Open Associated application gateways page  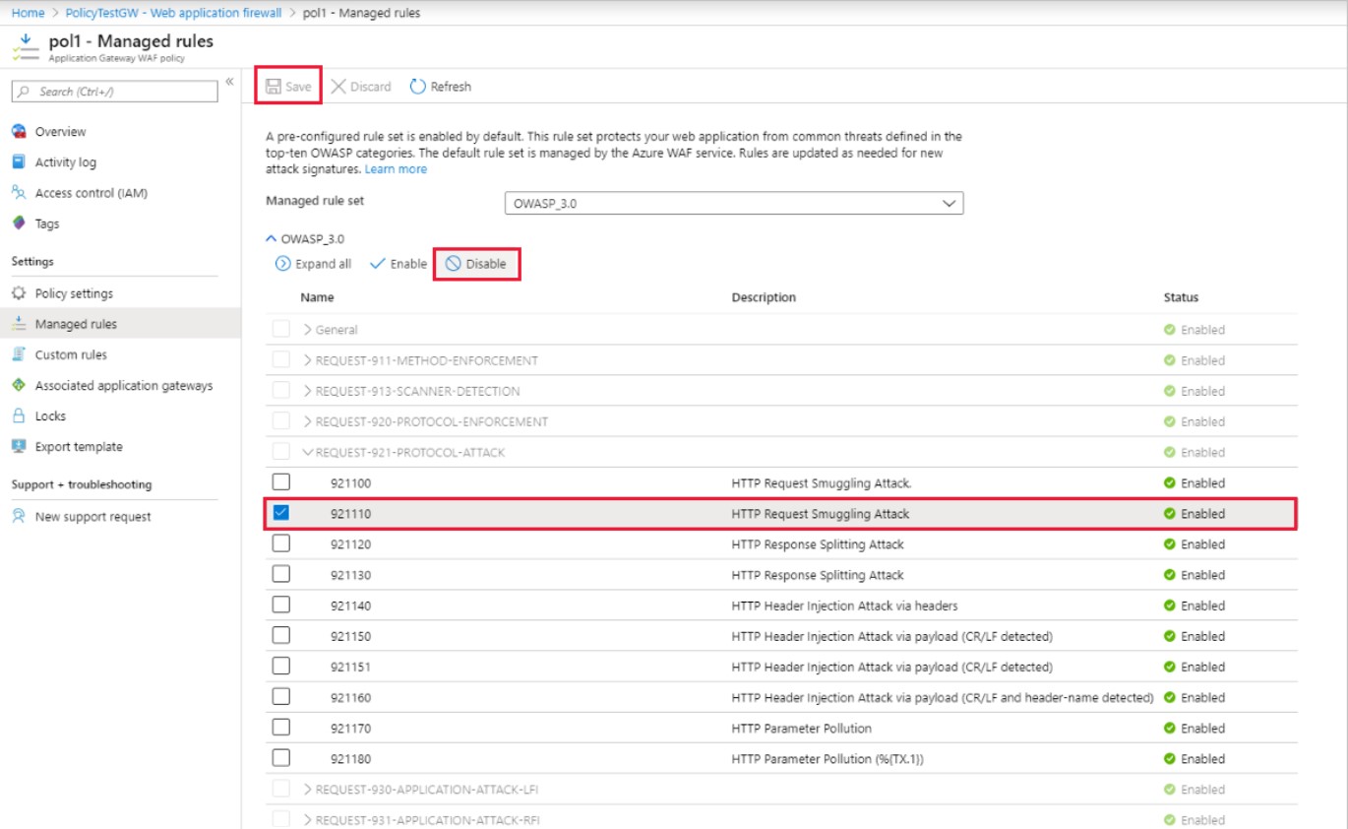coord(124,385)
